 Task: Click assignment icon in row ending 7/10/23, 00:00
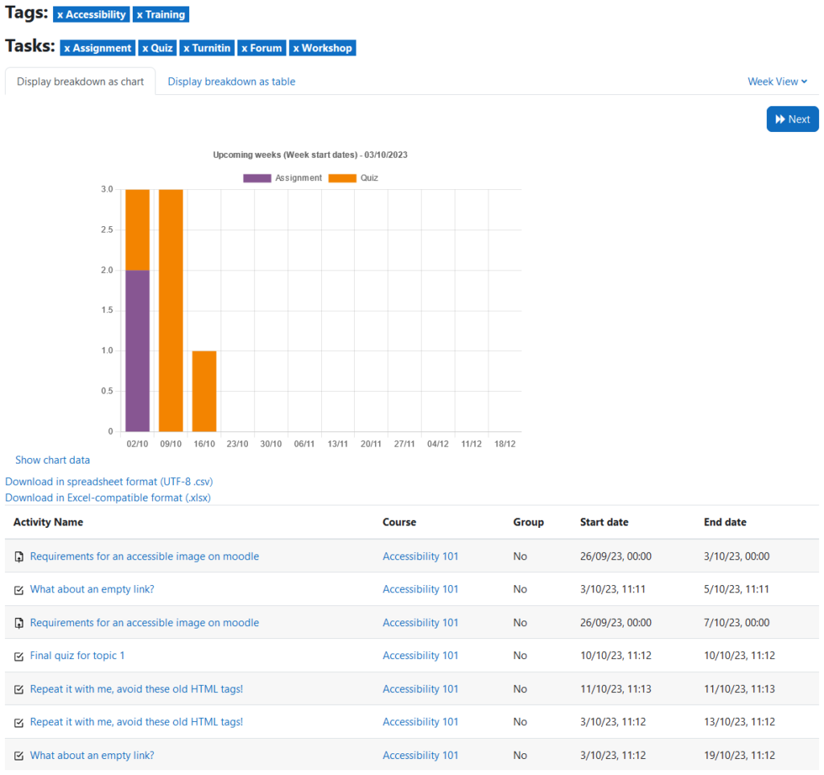[19, 623]
